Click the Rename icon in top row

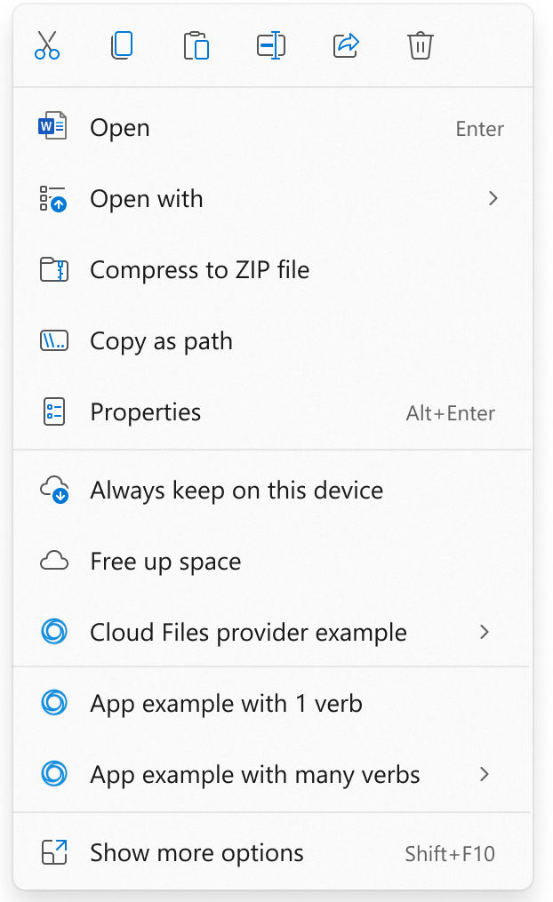pyautogui.click(x=271, y=45)
